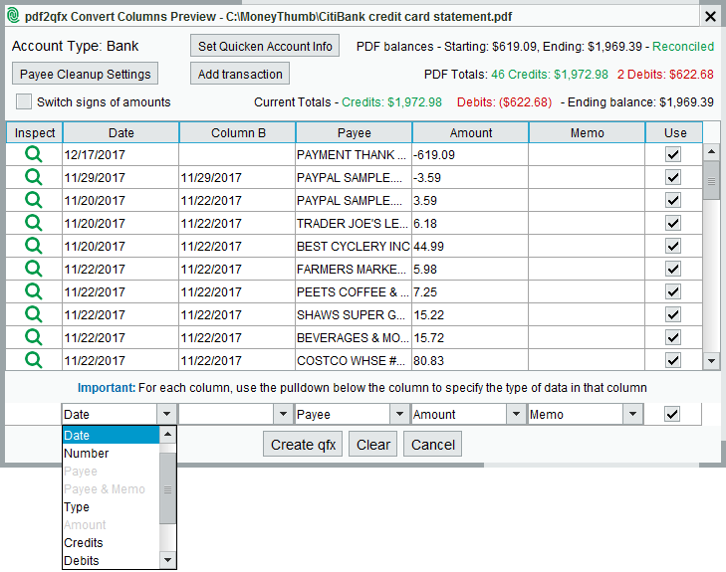726x572 pixels.
Task: Click the Inspect column header
Action: 34,132
